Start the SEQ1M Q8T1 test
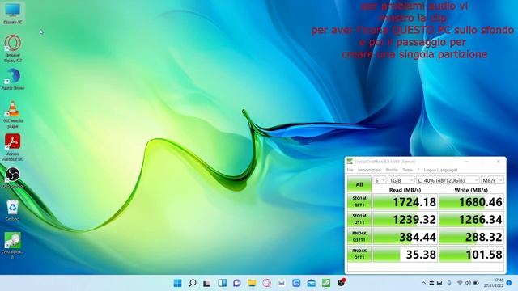This screenshot has width=518, height=291. point(359,201)
